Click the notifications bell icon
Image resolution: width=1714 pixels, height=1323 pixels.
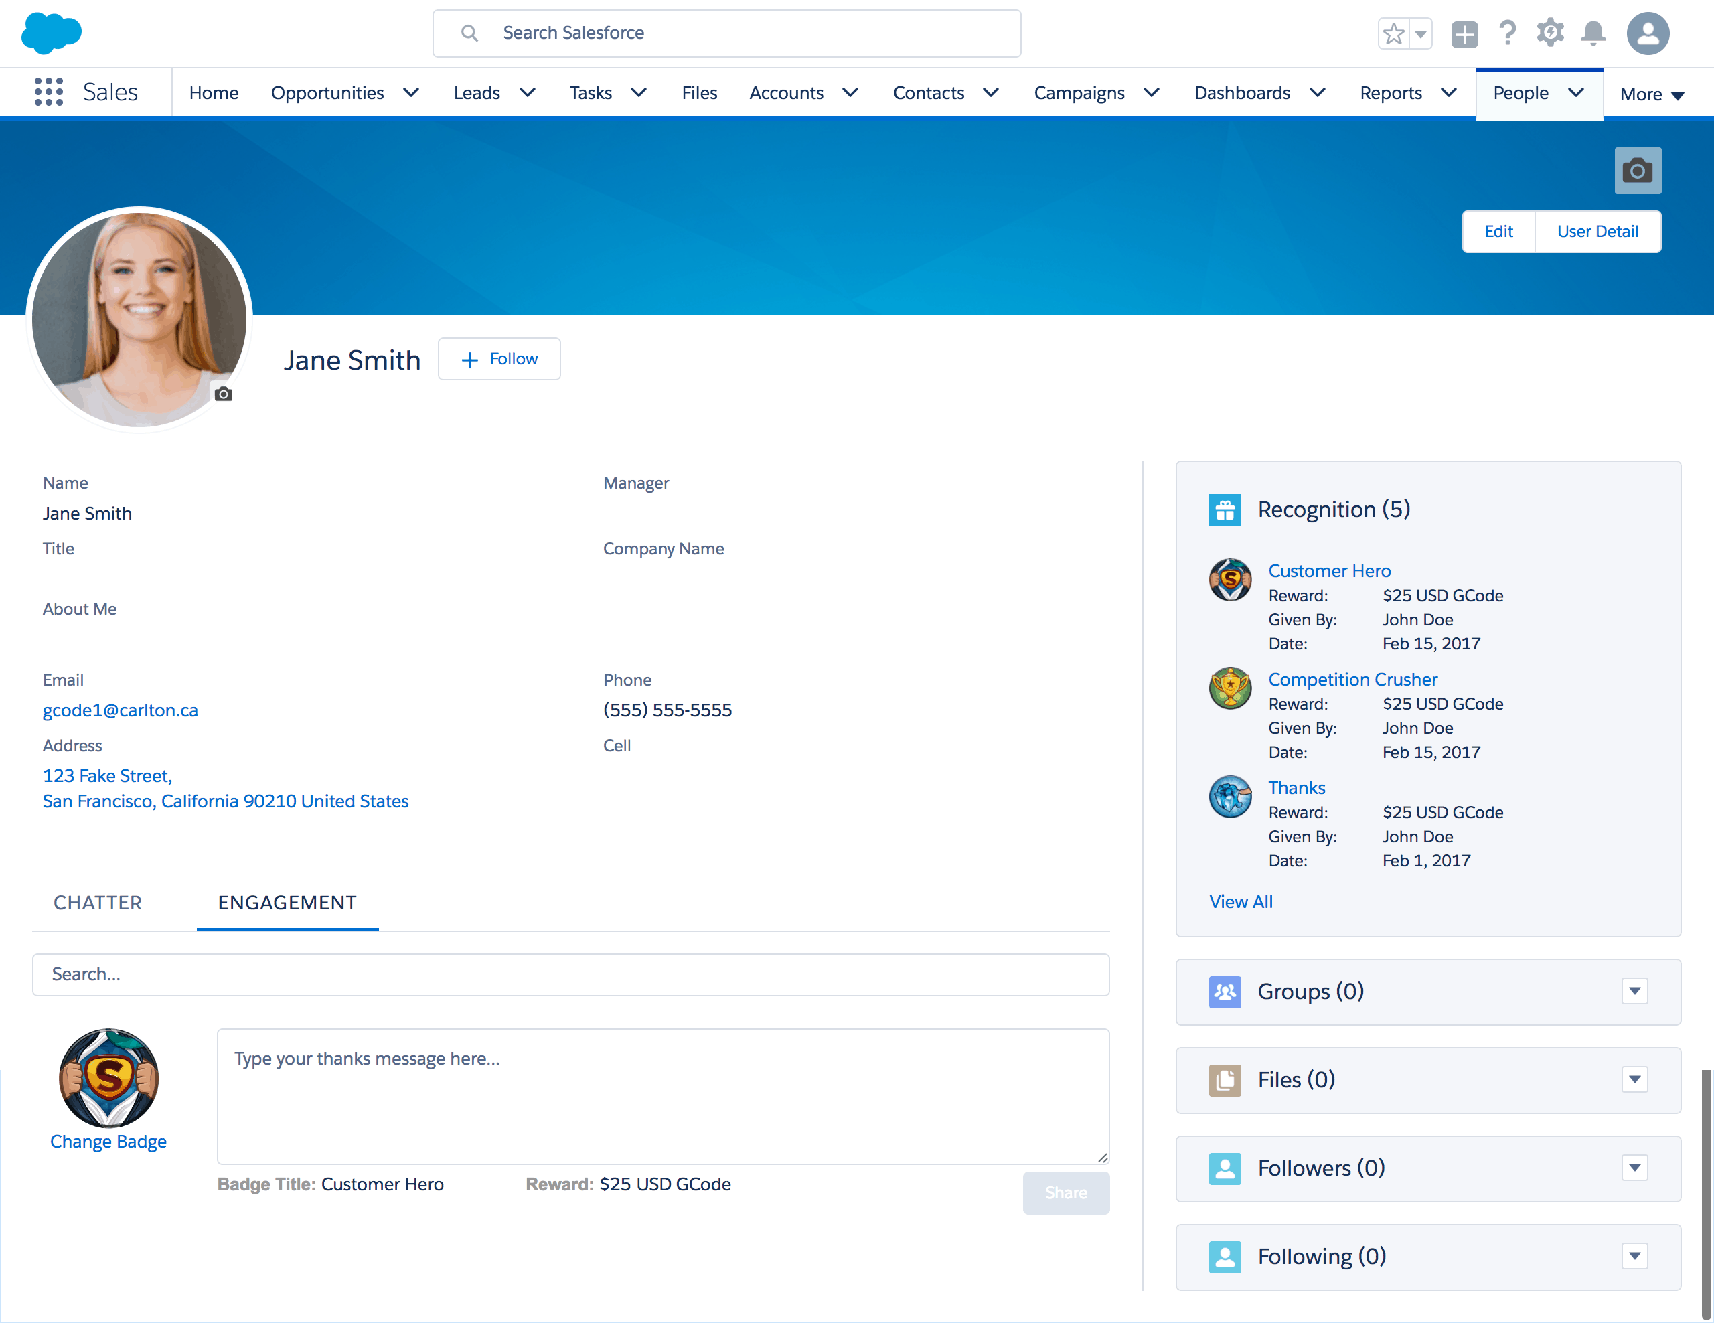click(x=1593, y=33)
